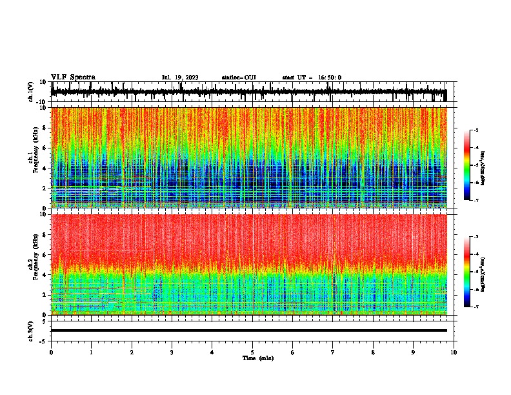Click the ch.2 spectrogram plot area
Screen dimensions: 511x395
click(x=249, y=265)
